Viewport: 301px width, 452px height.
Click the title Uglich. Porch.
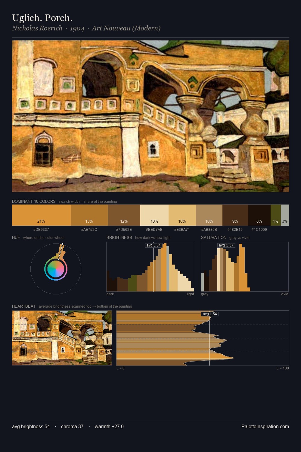42,18
